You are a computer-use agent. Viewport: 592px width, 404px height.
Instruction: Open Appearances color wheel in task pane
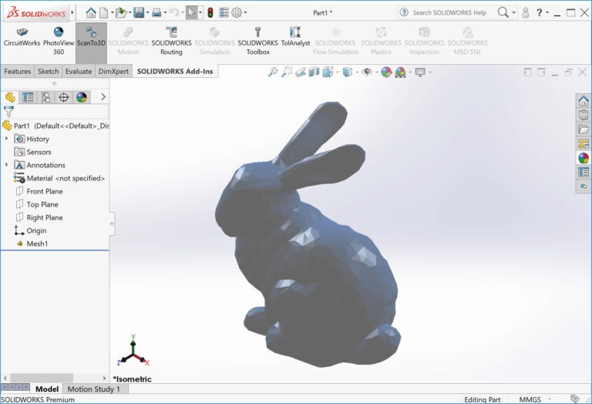click(x=584, y=157)
